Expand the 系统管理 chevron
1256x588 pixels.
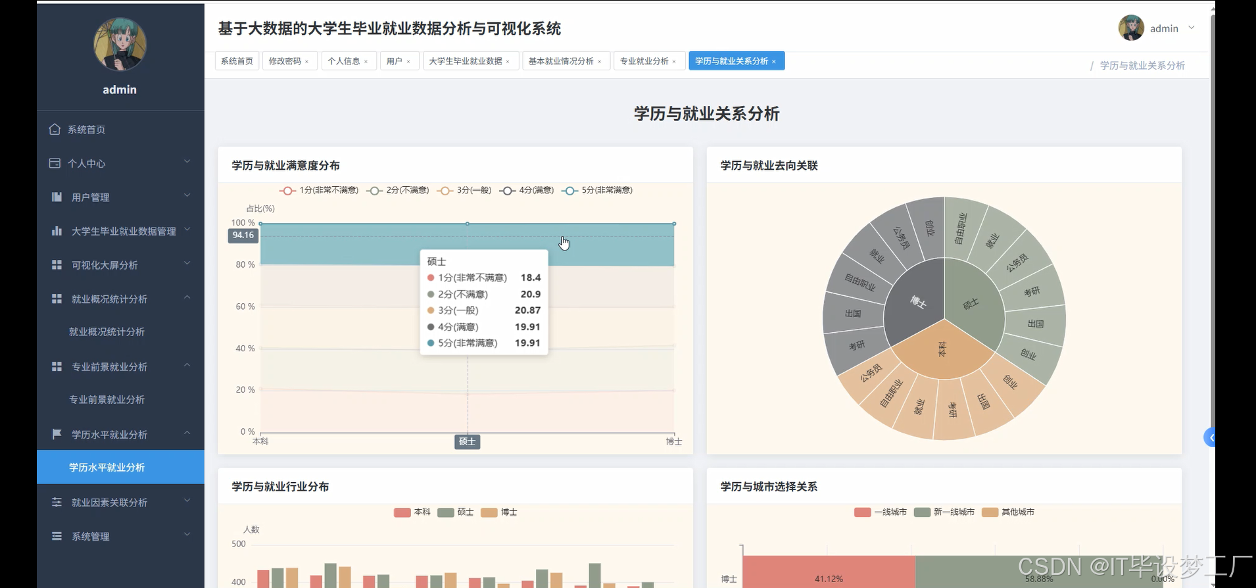pyautogui.click(x=187, y=534)
